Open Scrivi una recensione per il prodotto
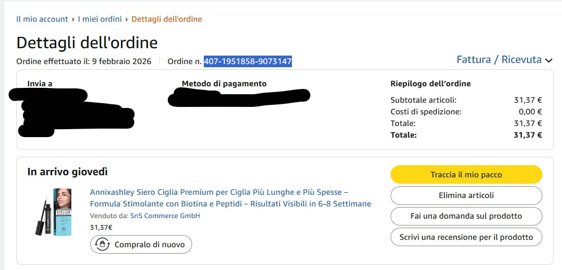This screenshot has height=270, width=562. [466, 237]
